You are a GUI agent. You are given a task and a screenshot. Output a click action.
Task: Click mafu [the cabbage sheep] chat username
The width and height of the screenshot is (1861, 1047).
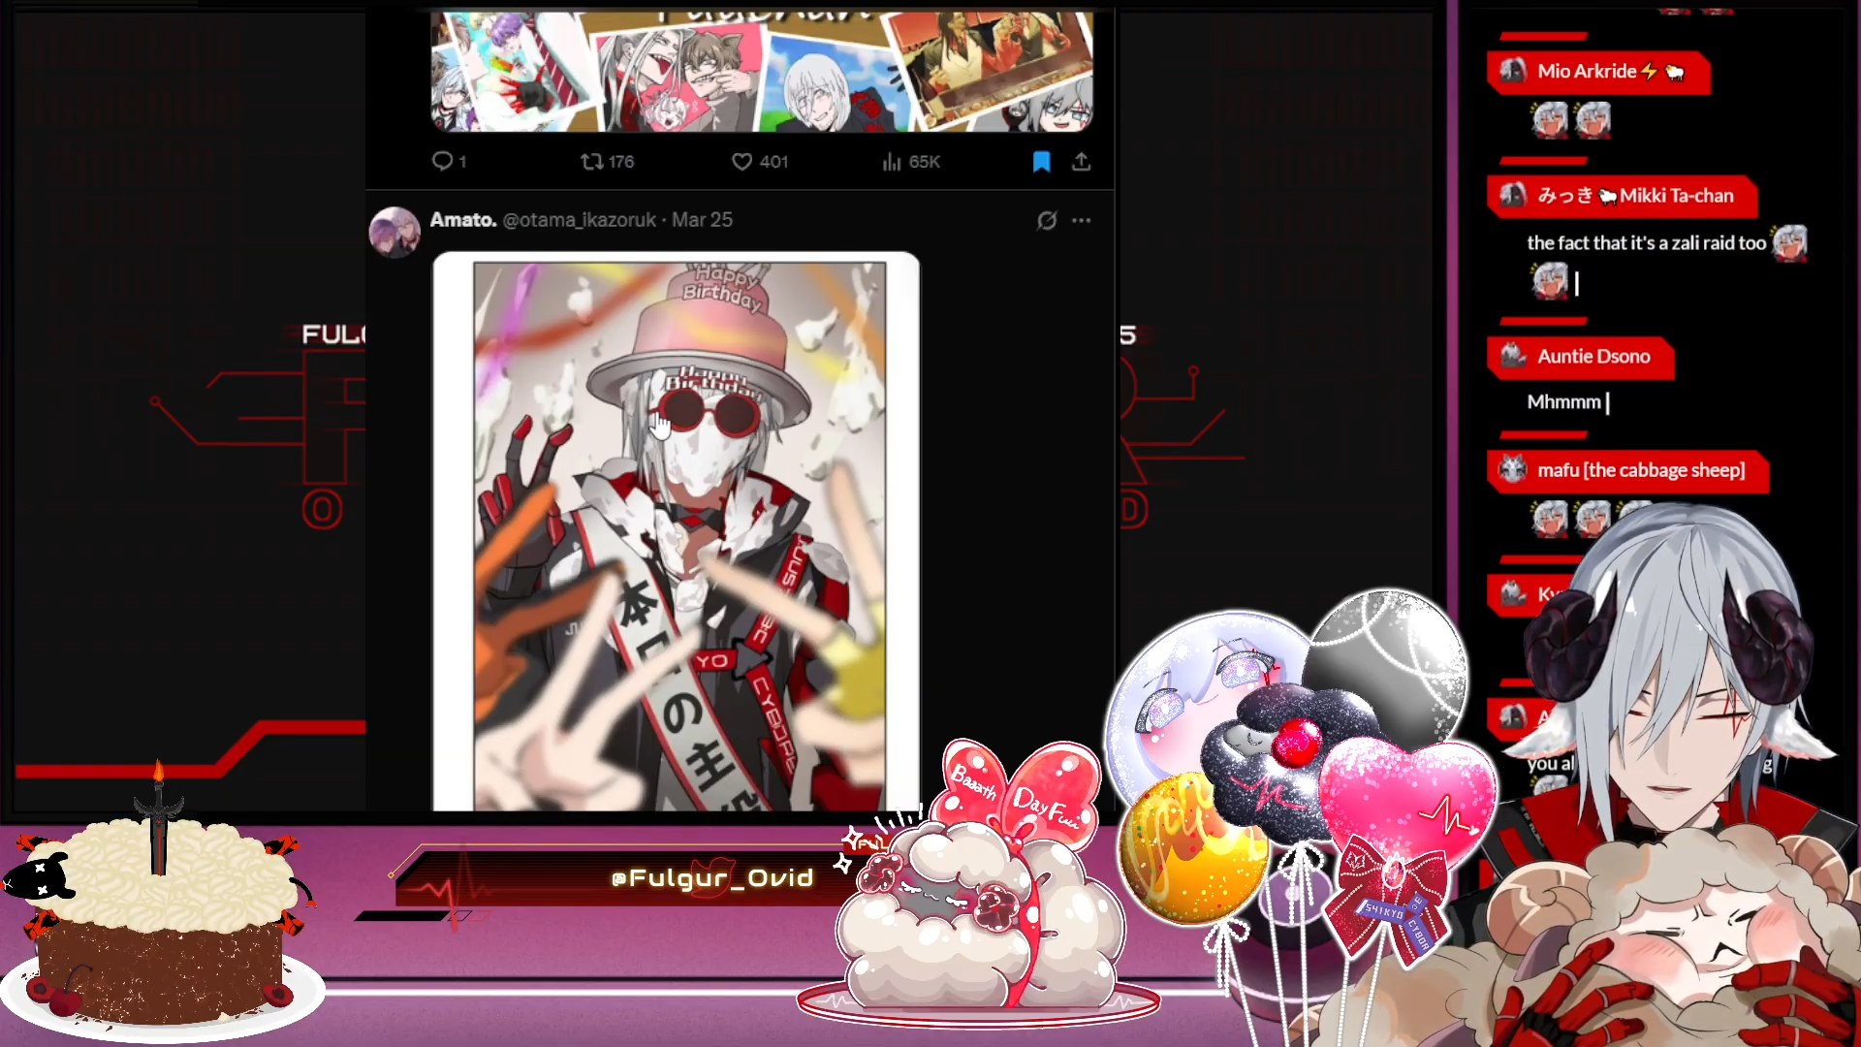1641,470
